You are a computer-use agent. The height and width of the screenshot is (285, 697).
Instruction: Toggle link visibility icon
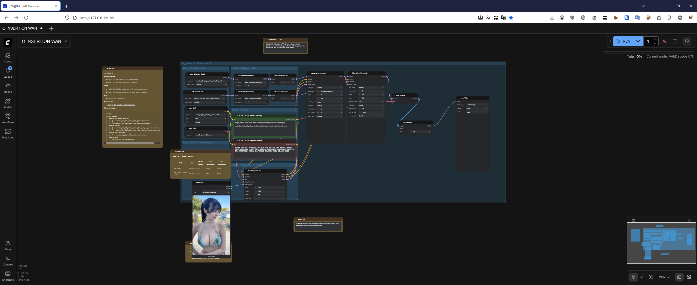tap(689, 277)
